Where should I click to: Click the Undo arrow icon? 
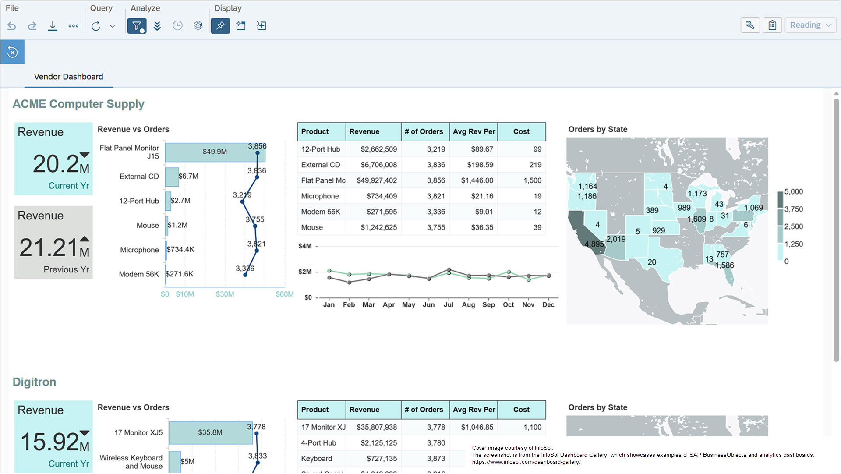(x=12, y=26)
